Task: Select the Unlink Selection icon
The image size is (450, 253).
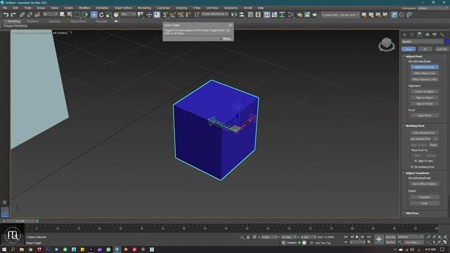Action: (x=30, y=15)
